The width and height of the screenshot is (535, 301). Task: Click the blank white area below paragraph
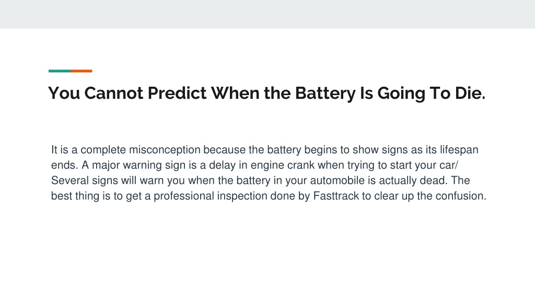[x=267, y=252]
